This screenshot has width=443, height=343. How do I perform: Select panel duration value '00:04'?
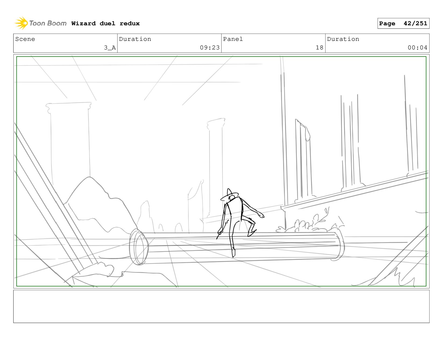click(417, 48)
